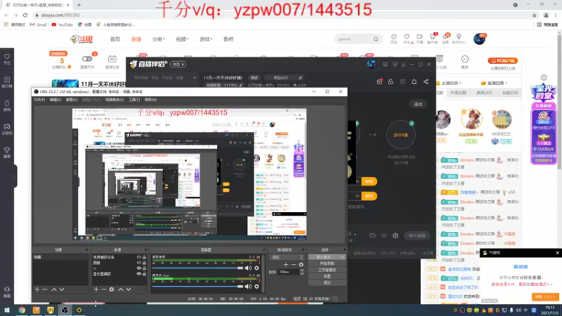The height and width of the screenshot is (316, 562).
Task: Adjust the 桌面音频 volume slider in OBS
Action: (x=198, y=268)
